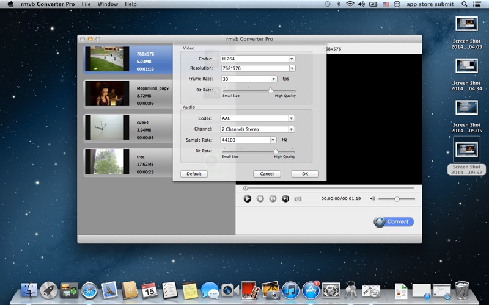Open Safari from the dock
The height and width of the screenshot is (305, 489).
point(89,290)
